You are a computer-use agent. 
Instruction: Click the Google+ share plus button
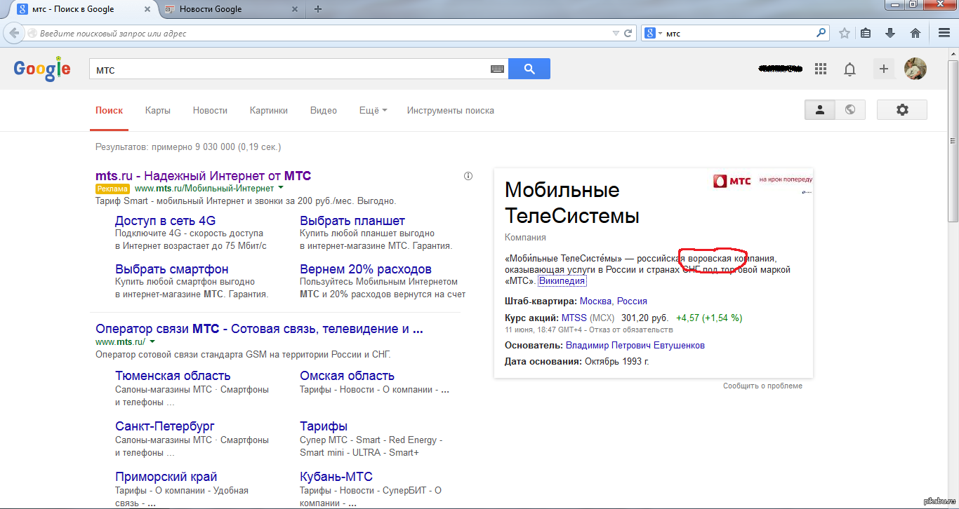[884, 69]
